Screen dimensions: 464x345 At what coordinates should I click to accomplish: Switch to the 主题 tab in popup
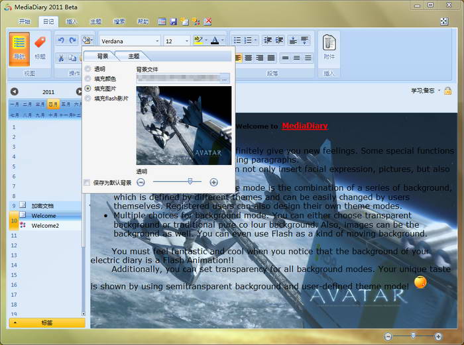(x=134, y=56)
